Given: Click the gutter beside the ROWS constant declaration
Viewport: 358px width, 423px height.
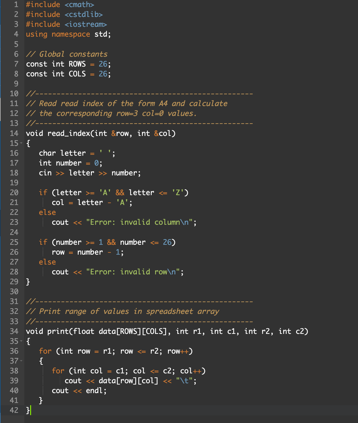Looking at the screenshot, I should [16, 64].
